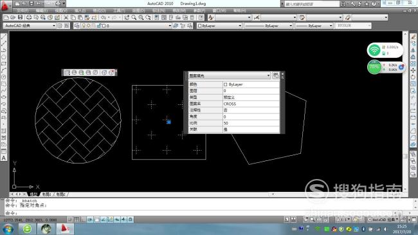Select the Line tool in the draw toolbar
Image resolution: width=418 pixels, height=235 pixels.
pyautogui.click(x=4, y=37)
